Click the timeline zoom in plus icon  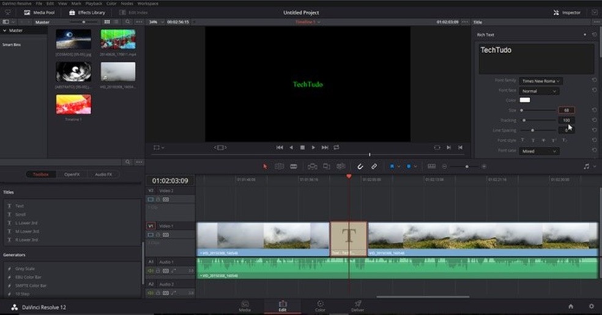tap(484, 166)
